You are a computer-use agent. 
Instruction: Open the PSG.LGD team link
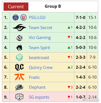[37, 18]
